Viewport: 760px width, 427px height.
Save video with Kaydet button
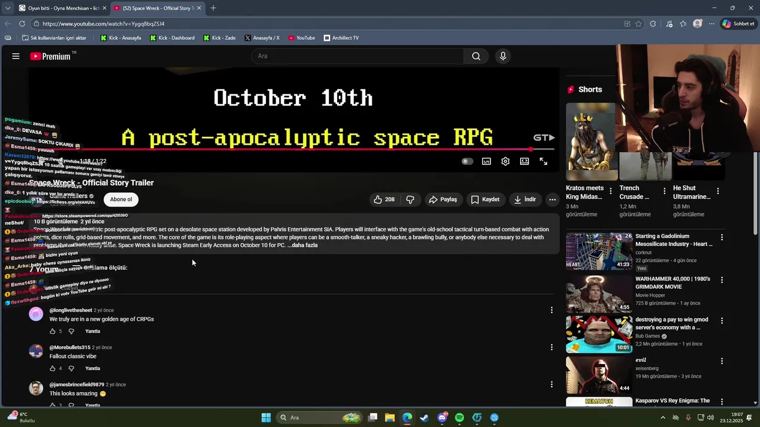pos(485,199)
